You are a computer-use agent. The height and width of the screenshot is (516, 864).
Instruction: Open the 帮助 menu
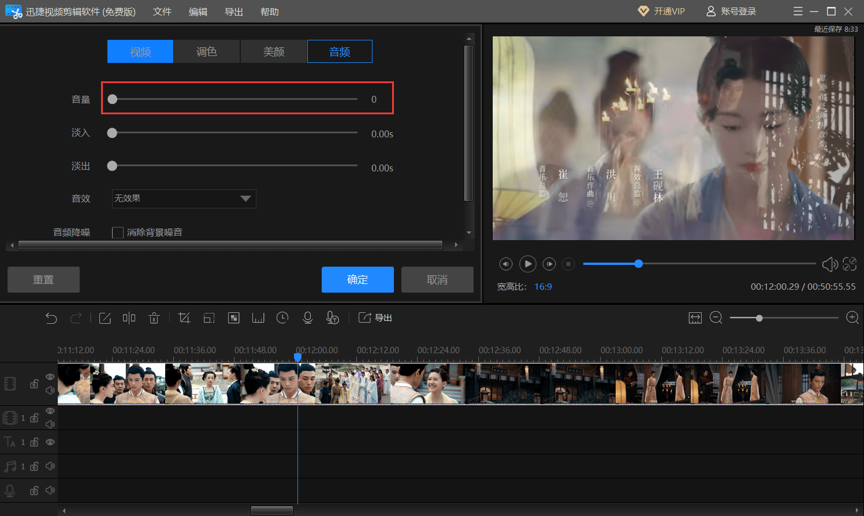click(270, 12)
